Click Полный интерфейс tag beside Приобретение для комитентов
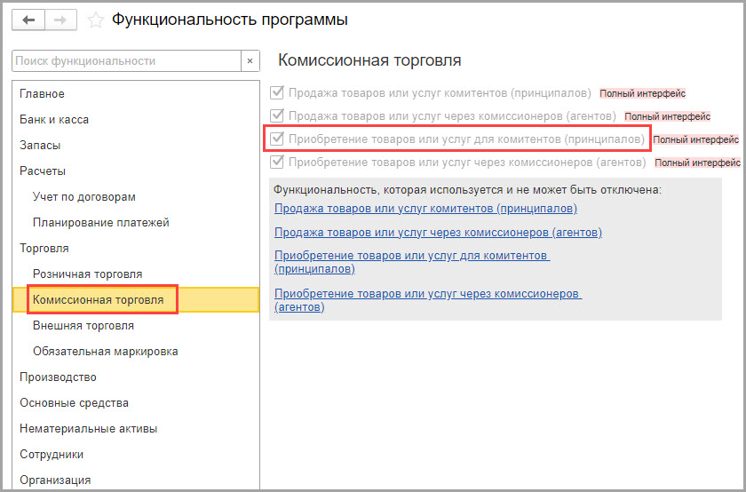 695,139
